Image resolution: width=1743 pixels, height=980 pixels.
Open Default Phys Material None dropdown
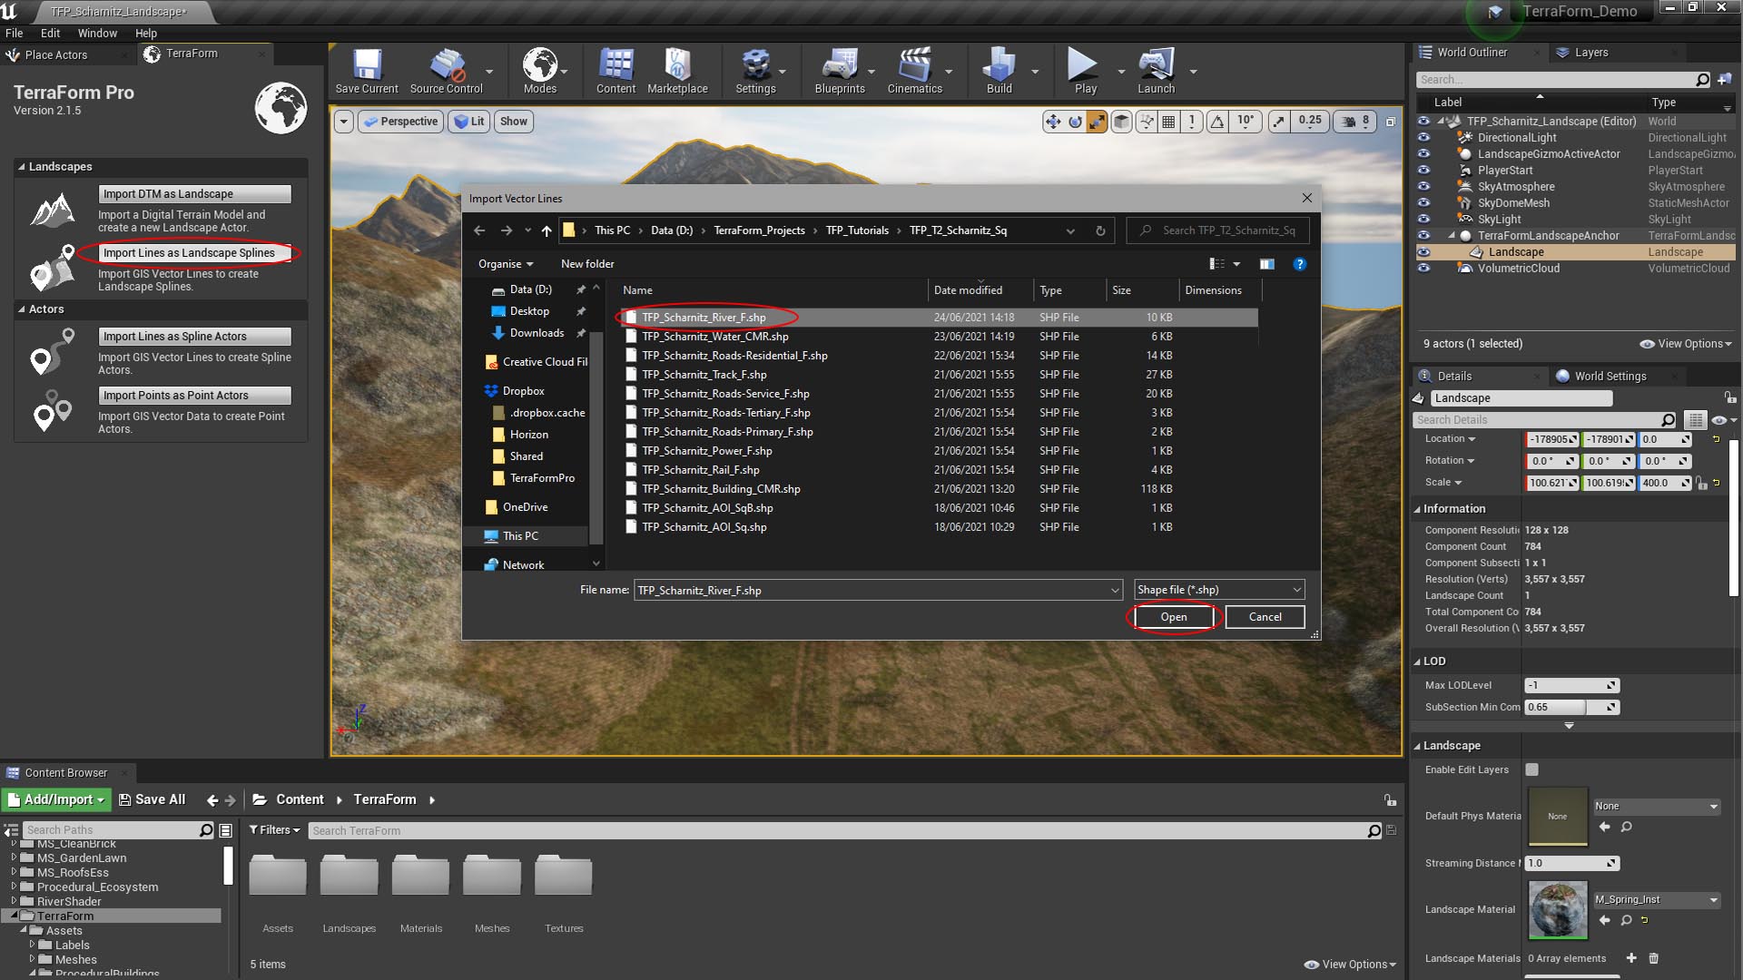(1657, 806)
